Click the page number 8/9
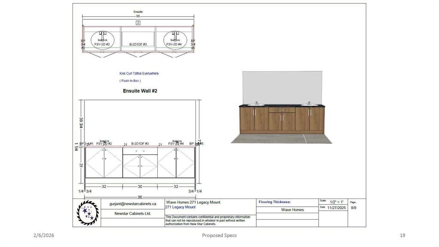The width and height of the screenshot is (439, 247). click(x=354, y=208)
